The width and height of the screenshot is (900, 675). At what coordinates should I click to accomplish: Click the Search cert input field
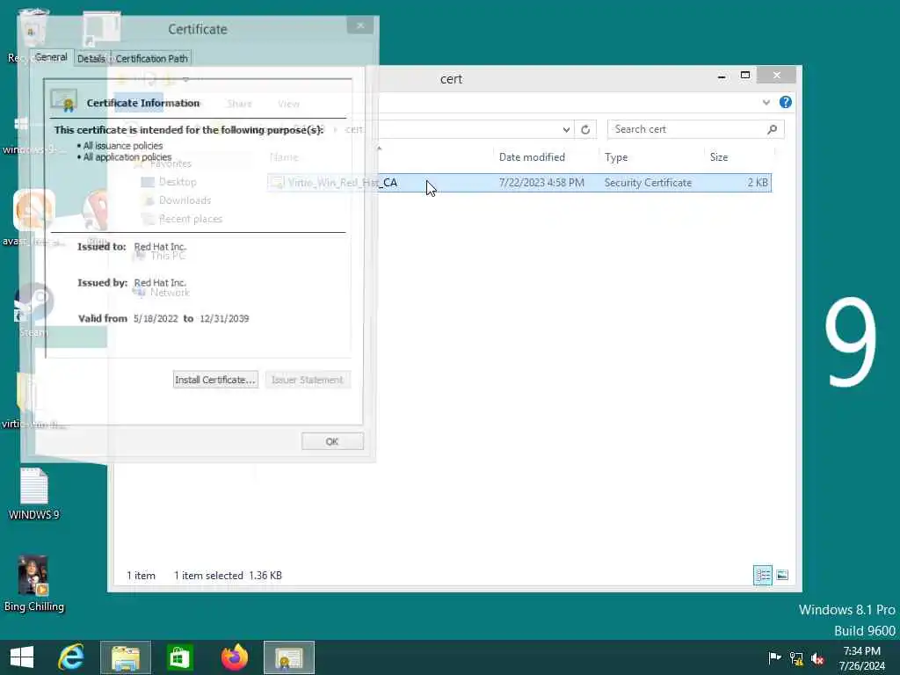click(687, 129)
